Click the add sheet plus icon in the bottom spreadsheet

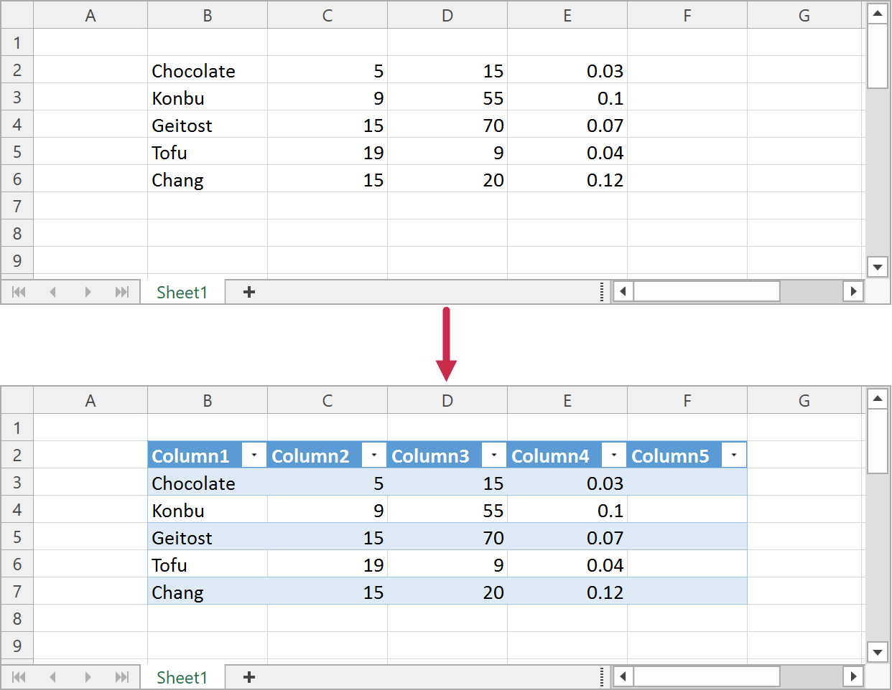pos(249,677)
